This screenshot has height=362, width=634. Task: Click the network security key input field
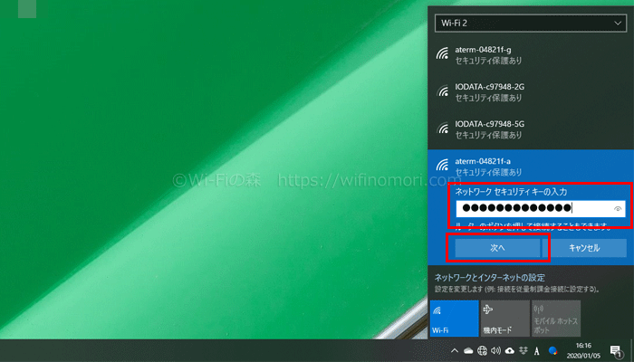(541, 208)
